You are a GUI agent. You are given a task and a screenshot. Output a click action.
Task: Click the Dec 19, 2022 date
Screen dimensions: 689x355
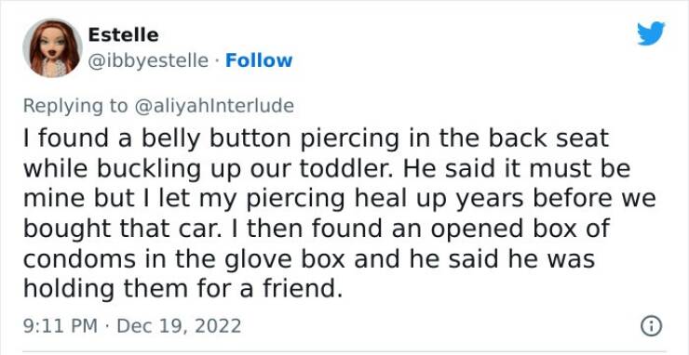click(x=179, y=326)
